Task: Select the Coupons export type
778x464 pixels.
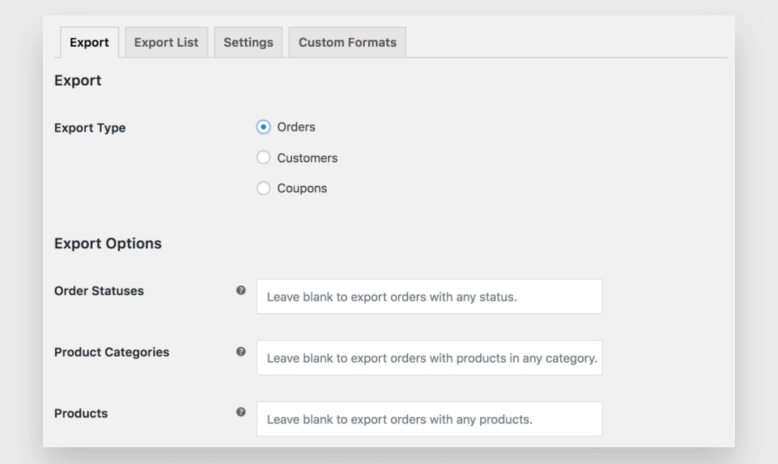Action: click(263, 188)
